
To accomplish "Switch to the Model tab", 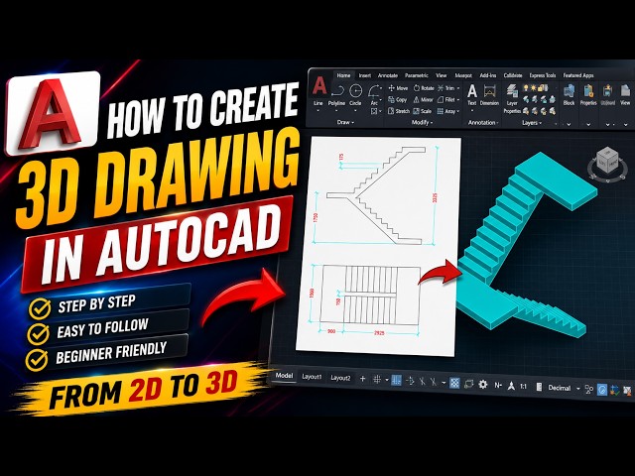I will coord(285,375).
